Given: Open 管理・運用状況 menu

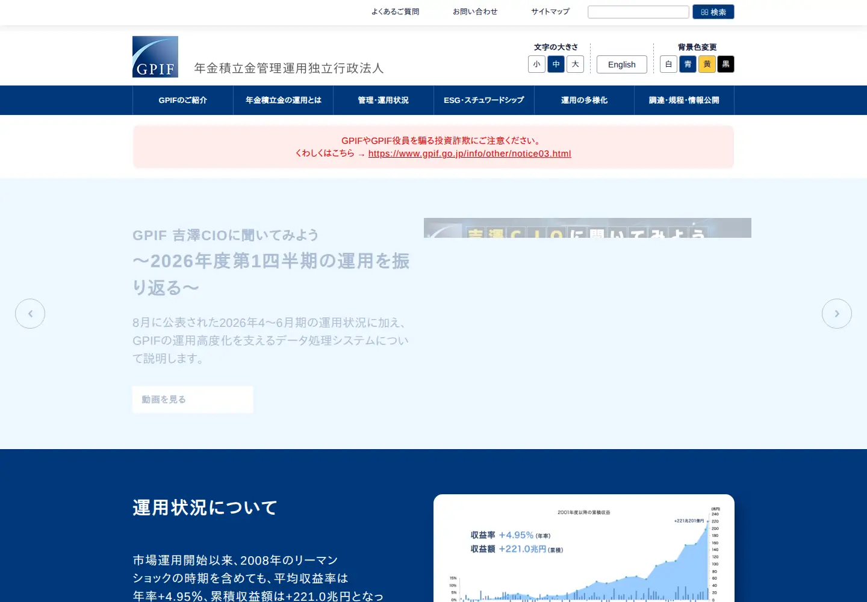Looking at the screenshot, I should pyautogui.click(x=384, y=100).
